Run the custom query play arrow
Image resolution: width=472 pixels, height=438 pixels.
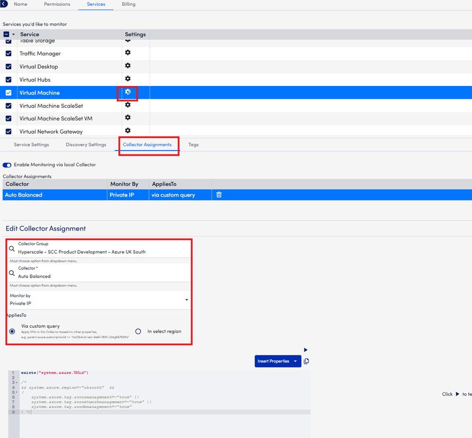coord(306,350)
